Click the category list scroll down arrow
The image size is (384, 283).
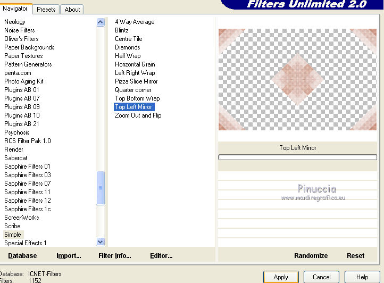pyautogui.click(x=101, y=242)
